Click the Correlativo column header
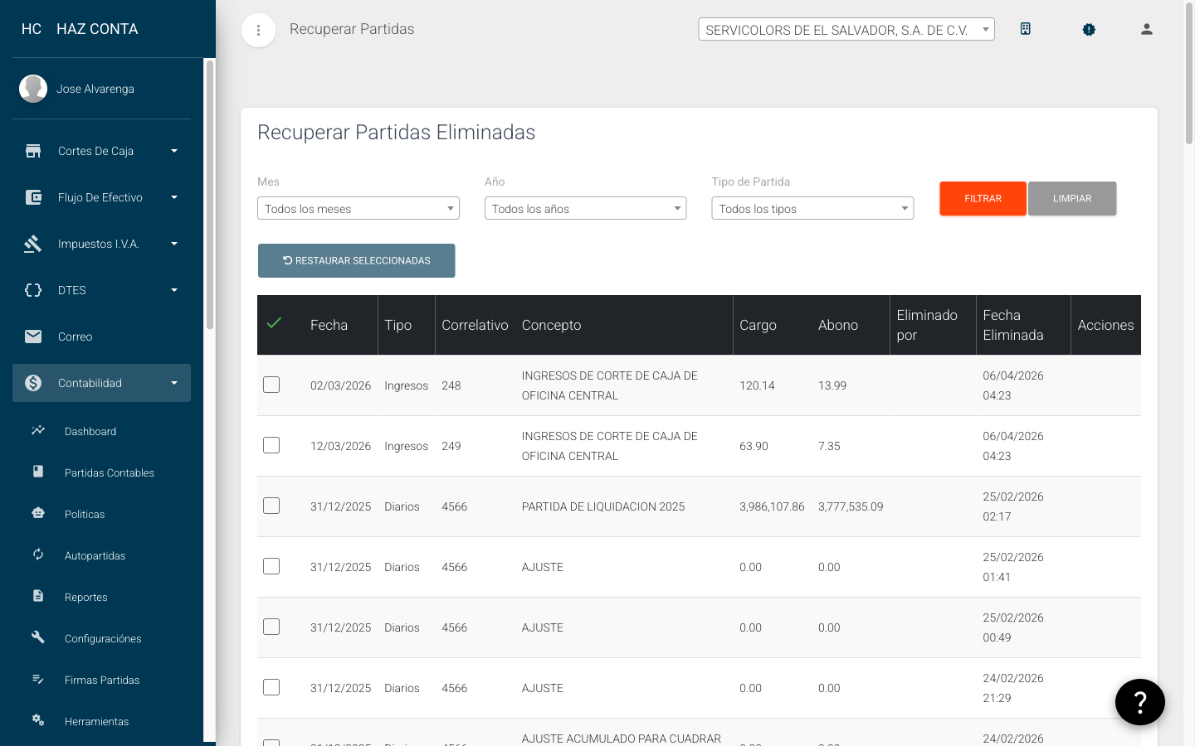1195x746 pixels. 475,325
